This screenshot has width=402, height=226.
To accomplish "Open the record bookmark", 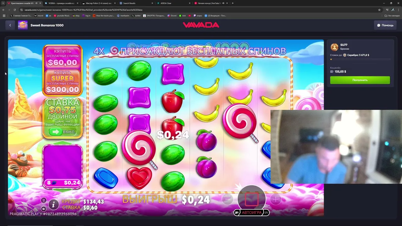I will pyautogui.click(x=39, y=16).
